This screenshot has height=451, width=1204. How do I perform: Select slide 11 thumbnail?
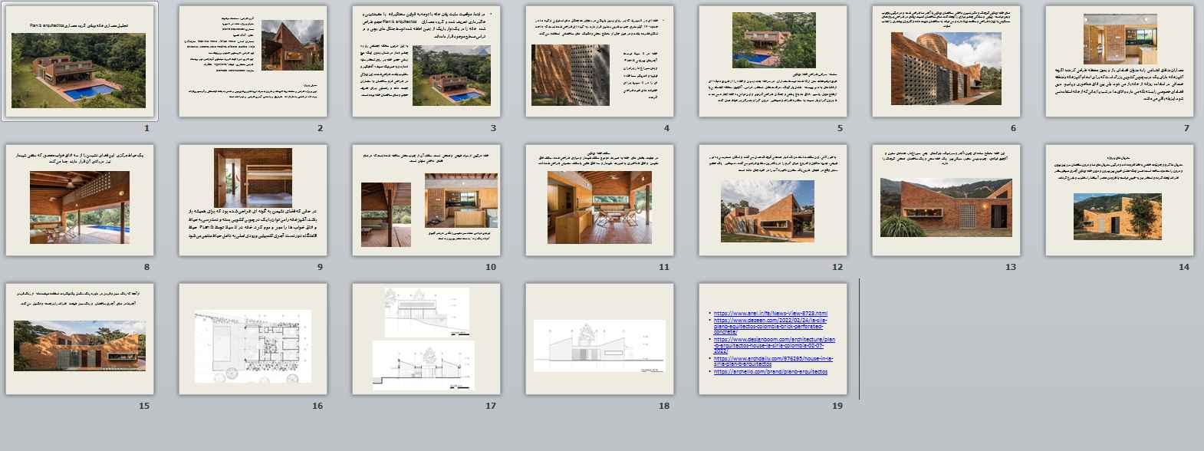pos(600,200)
